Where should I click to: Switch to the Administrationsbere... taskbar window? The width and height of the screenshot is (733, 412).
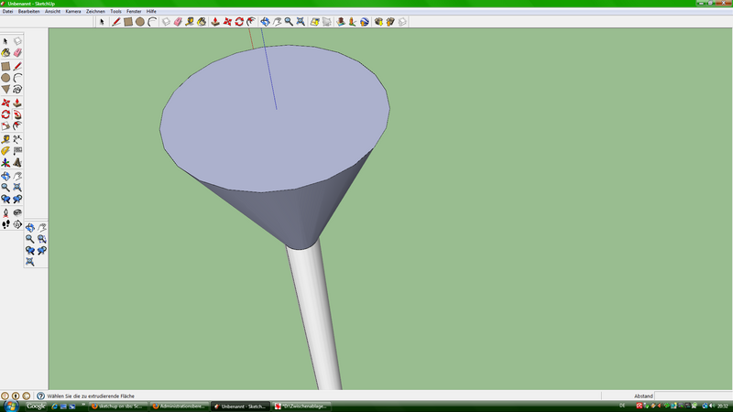[179, 406]
